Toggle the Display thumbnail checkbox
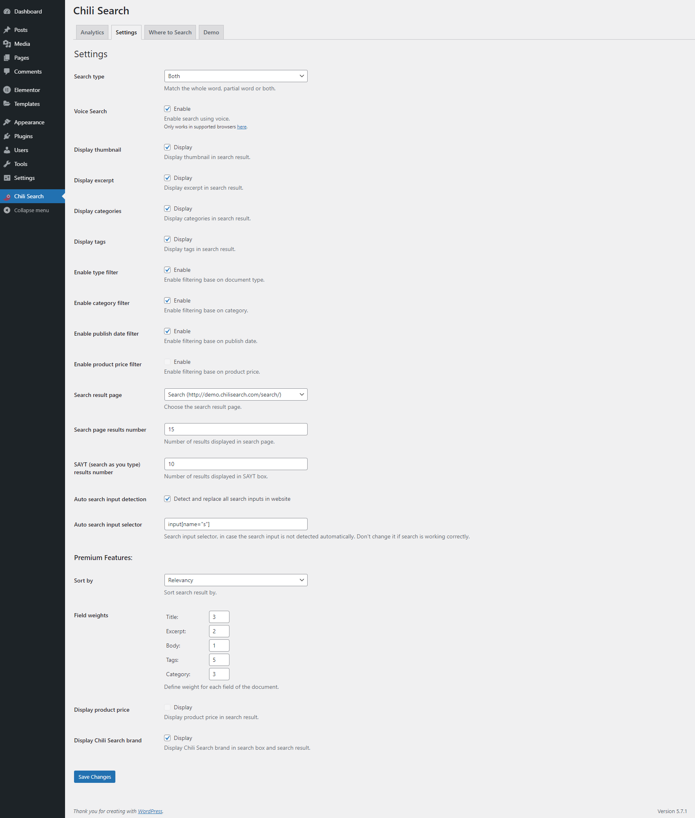695x818 pixels. 167,147
